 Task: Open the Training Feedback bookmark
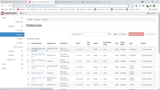(117, 9)
